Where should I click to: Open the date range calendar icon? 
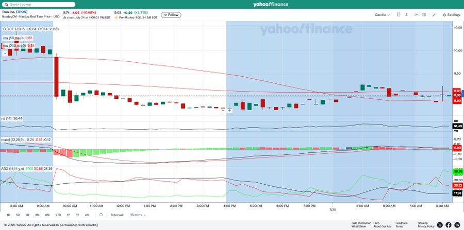click(x=101, y=215)
